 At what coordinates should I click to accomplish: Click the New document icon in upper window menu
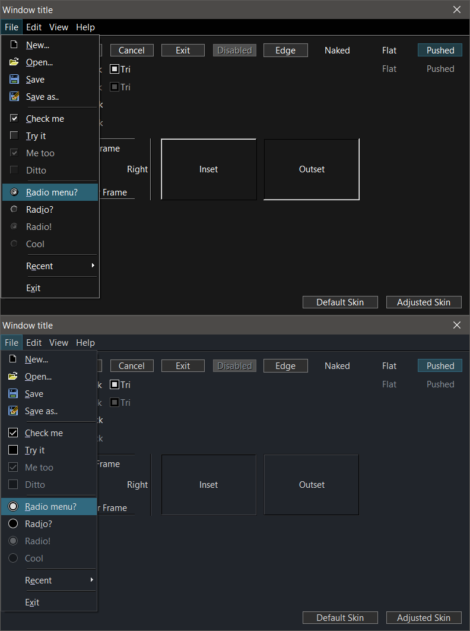click(14, 45)
